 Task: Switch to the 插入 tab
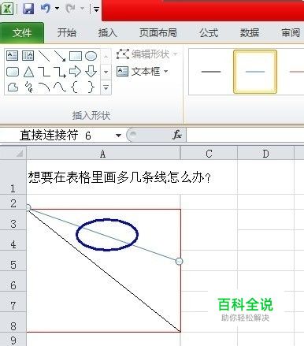point(108,33)
